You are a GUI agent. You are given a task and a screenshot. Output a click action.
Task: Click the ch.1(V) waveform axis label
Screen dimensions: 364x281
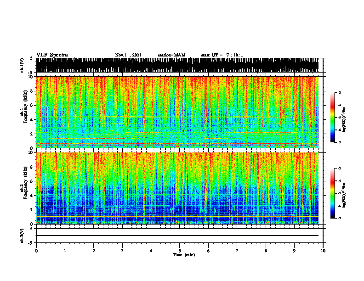tap(22, 65)
